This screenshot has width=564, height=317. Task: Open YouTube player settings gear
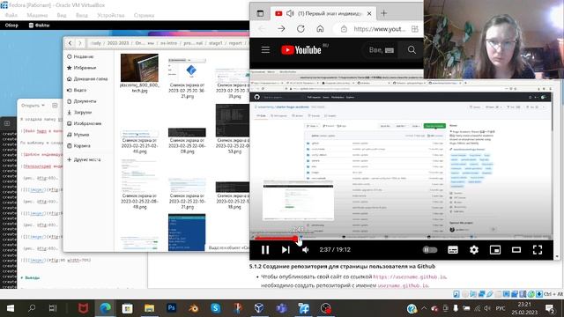tap(474, 250)
